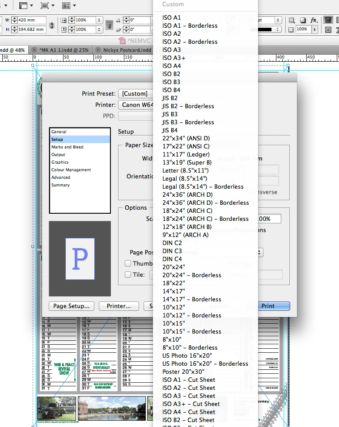The height and width of the screenshot is (427, 339).
Task: Choose ISO A1 - Borderless paper size
Action: 206,25
